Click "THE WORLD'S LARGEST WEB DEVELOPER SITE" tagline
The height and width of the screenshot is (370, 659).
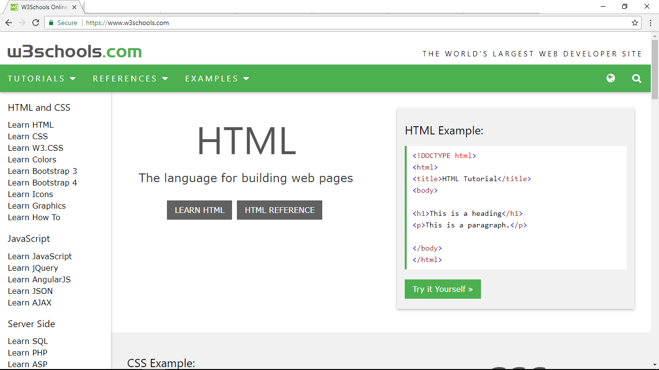[533, 54]
